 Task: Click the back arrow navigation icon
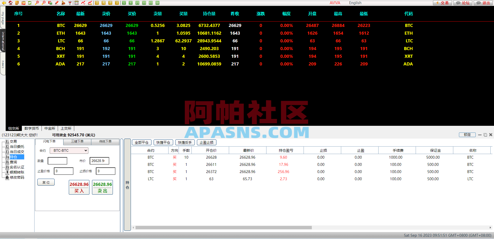tap(3, 3)
